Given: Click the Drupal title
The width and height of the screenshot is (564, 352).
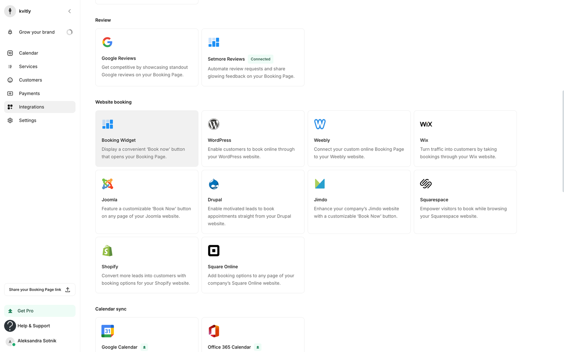Looking at the screenshot, I should 215,200.
